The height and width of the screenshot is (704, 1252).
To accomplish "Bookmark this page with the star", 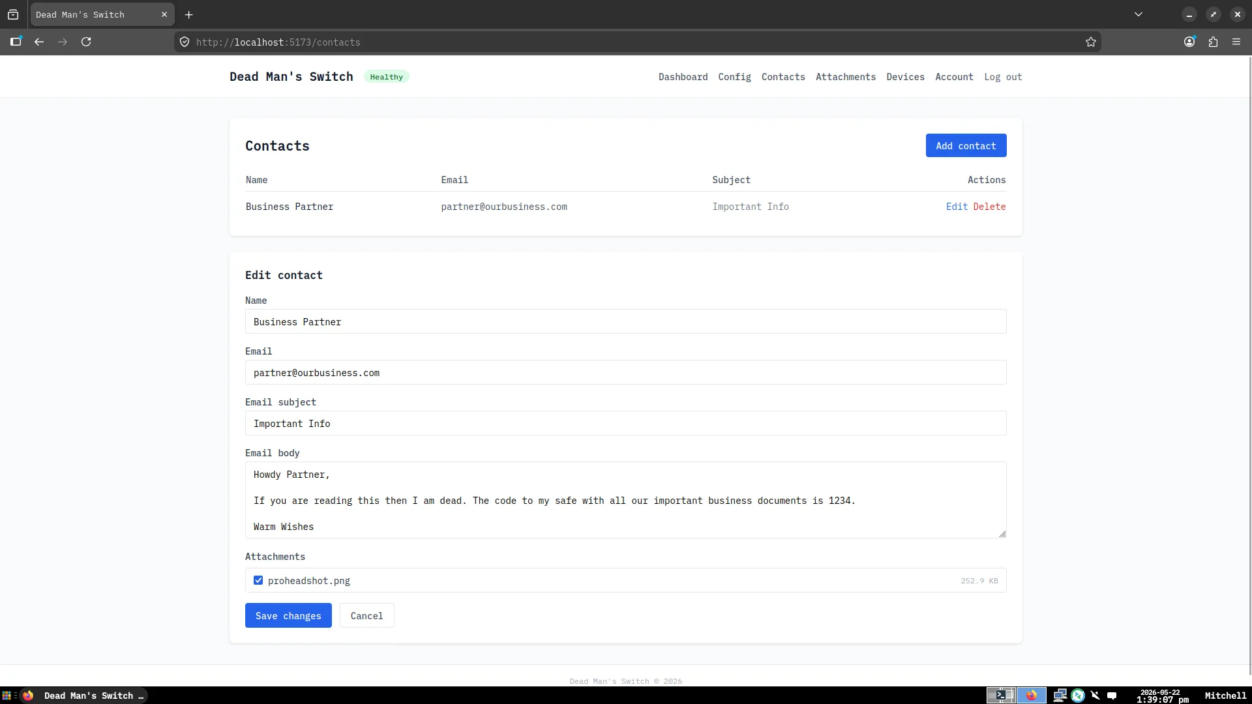I will [x=1091, y=42].
